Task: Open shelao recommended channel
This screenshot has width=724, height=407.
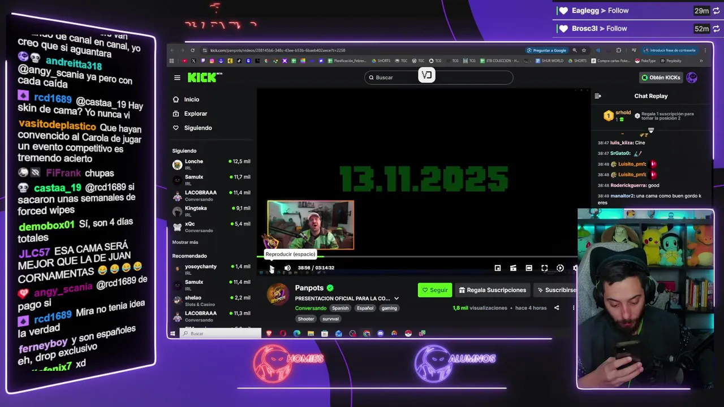Action: pyautogui.click(x=211, y=301)
